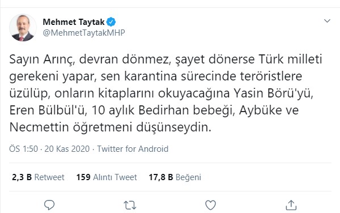This screenshot has height=213, width=340.
Task: Expand the tweet options chevron
Action: click(x=327, y=21)
